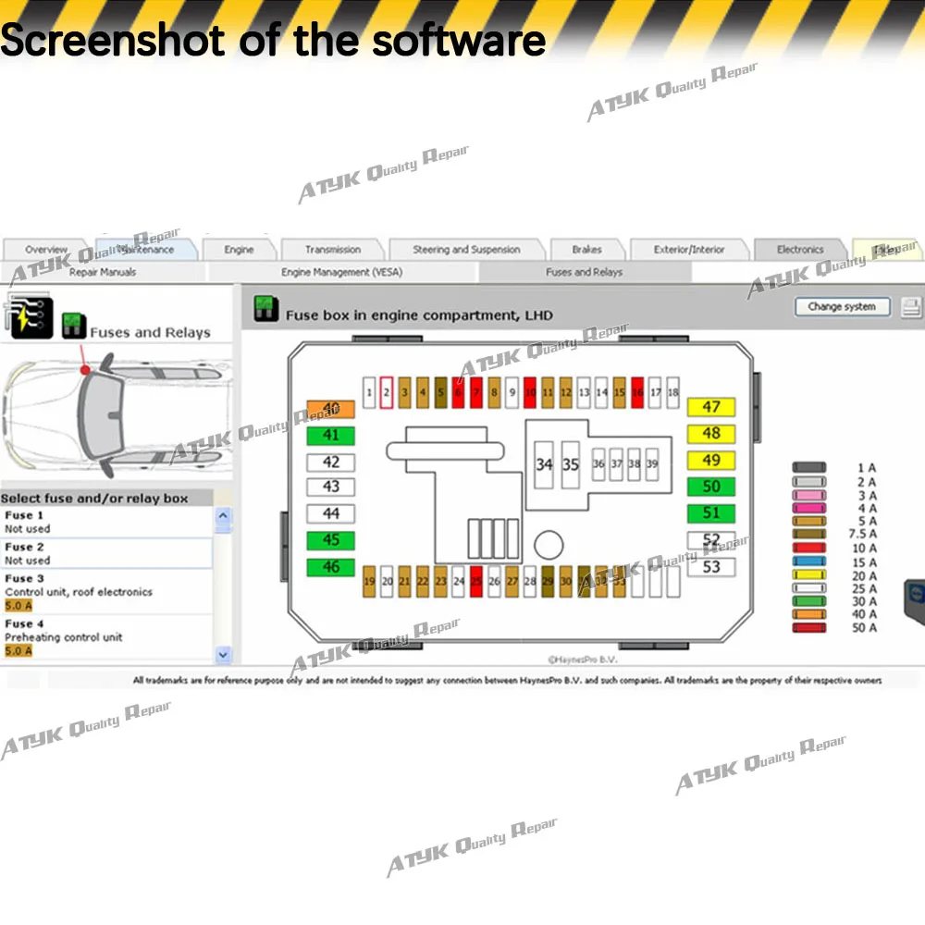This screenshot has width=925, height=925.
Task: Open the Overview tab
Action: click(x=46, y=250)
